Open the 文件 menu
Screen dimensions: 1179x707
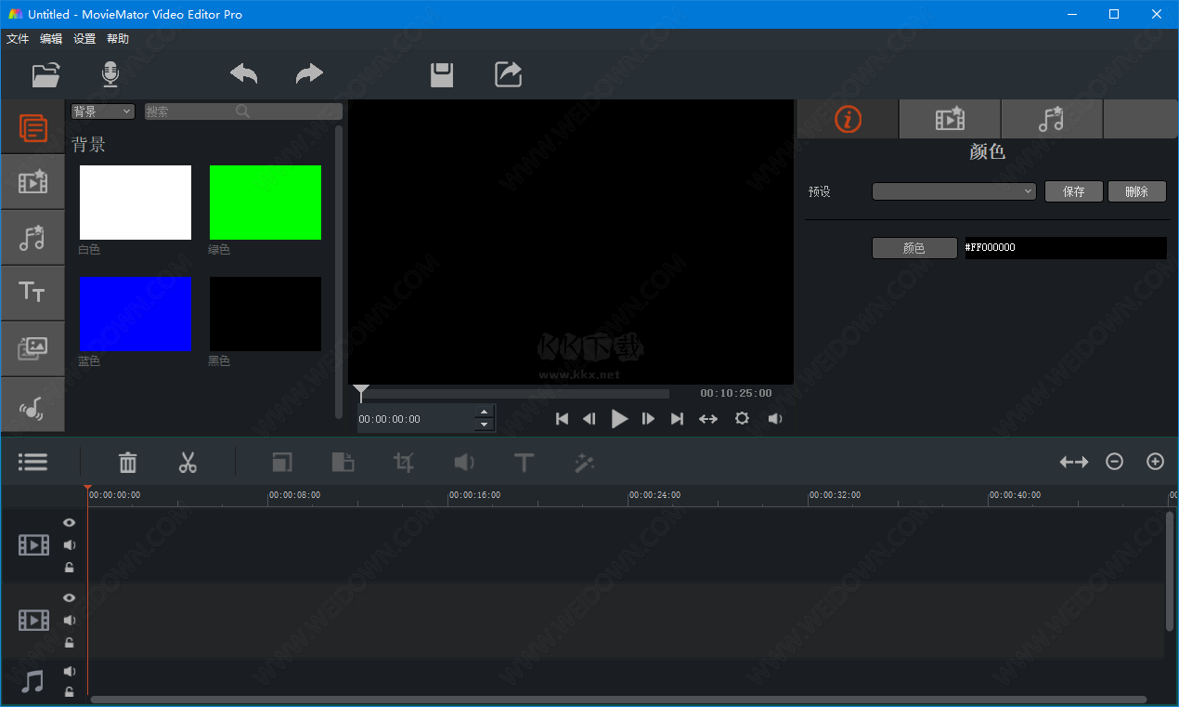[x=18, y=38]
